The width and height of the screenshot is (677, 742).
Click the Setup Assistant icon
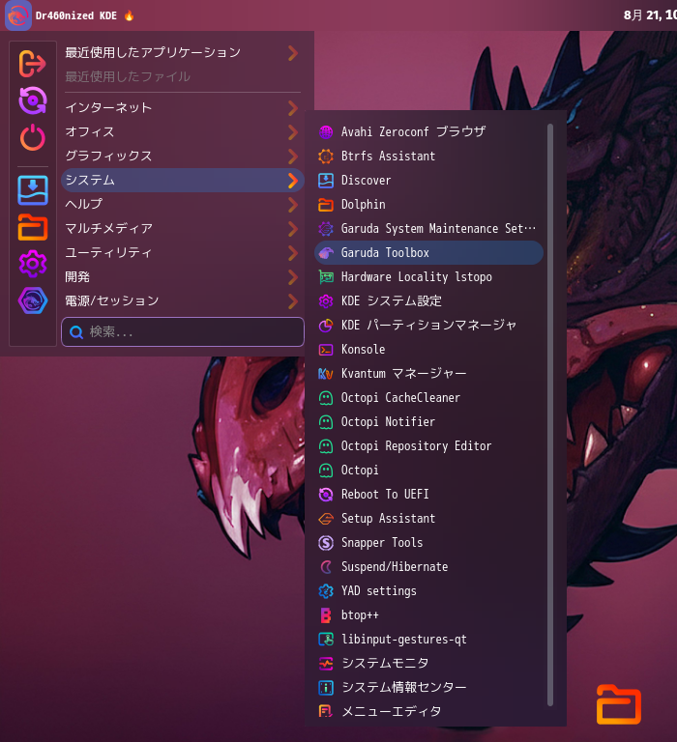pyautogui.click(x=326, y=519)
